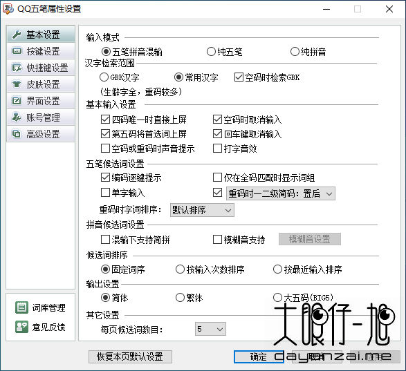Toggle 第五码将首选词上屏 checkbox
The image size is (406, 371).
click(x=105, y=134)
